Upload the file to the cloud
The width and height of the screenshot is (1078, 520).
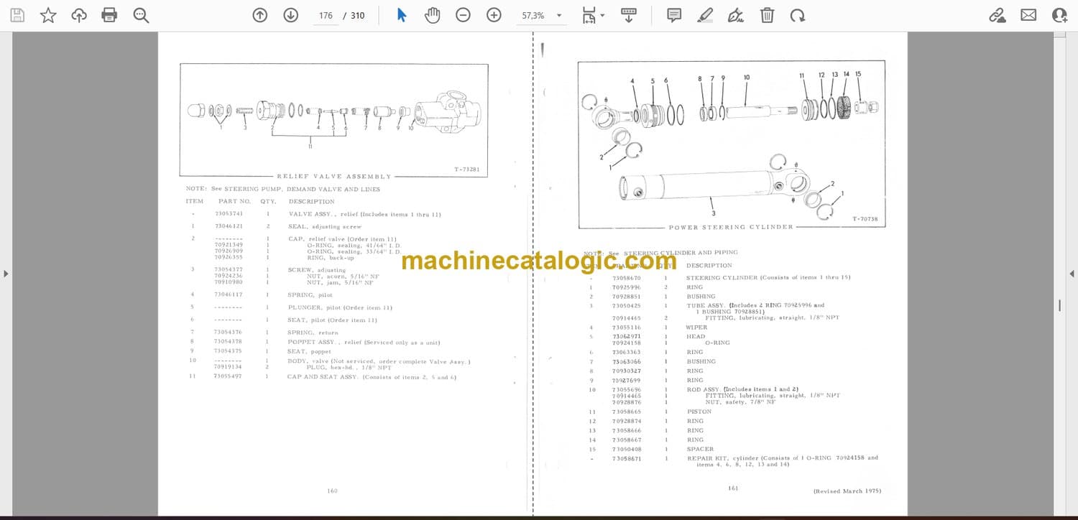point(79,15)
